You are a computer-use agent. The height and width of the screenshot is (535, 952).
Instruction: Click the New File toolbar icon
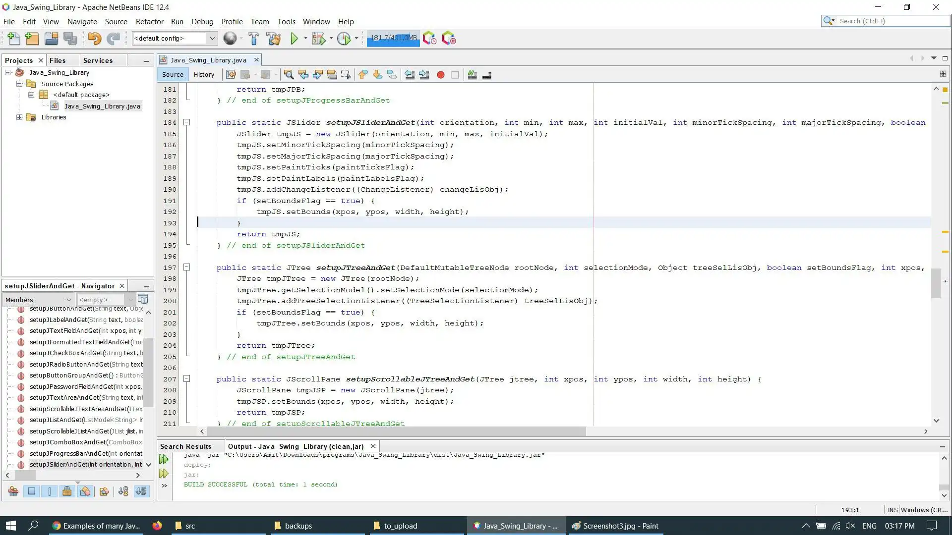[x=13, y=38]
